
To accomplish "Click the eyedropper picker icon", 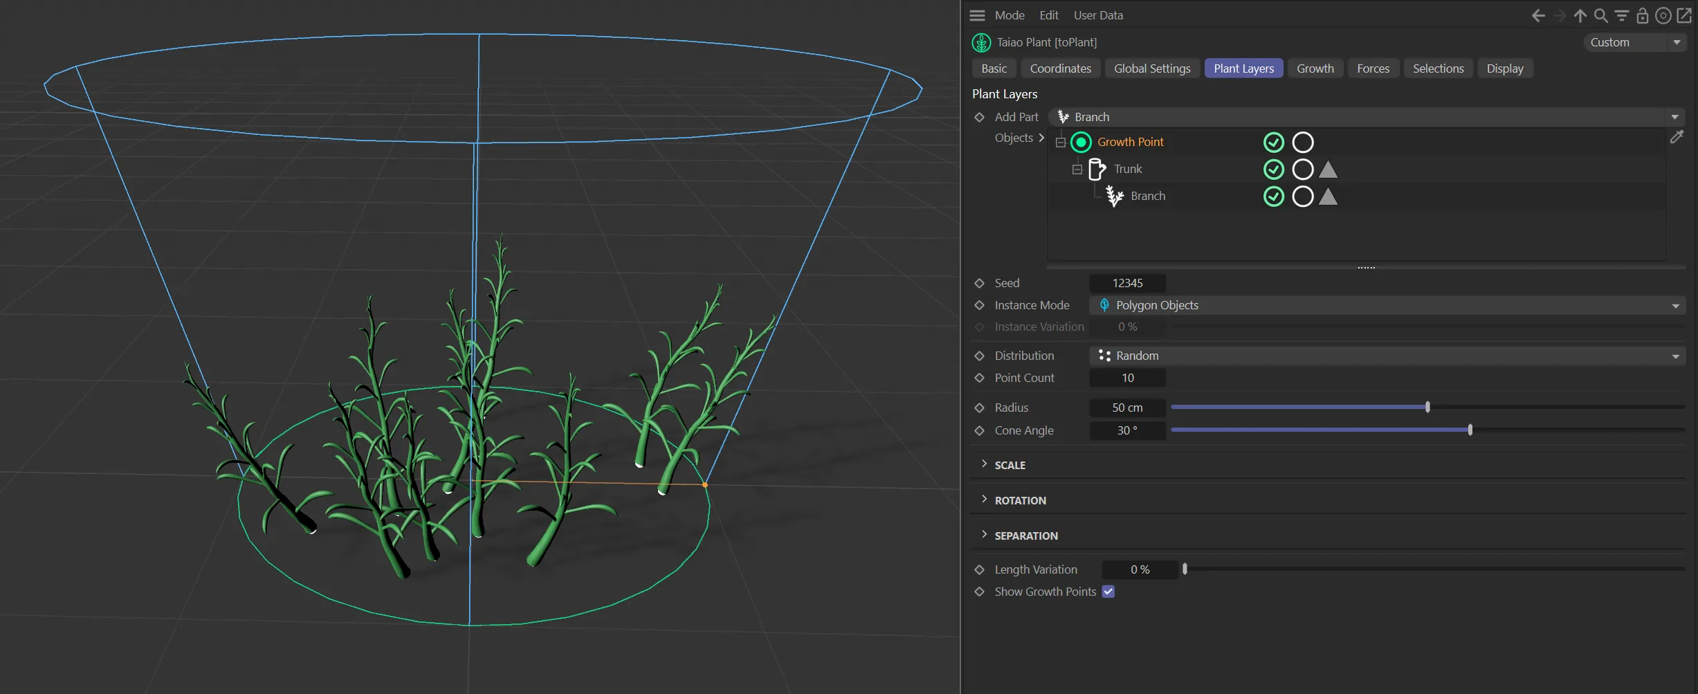I will 1677,137.
